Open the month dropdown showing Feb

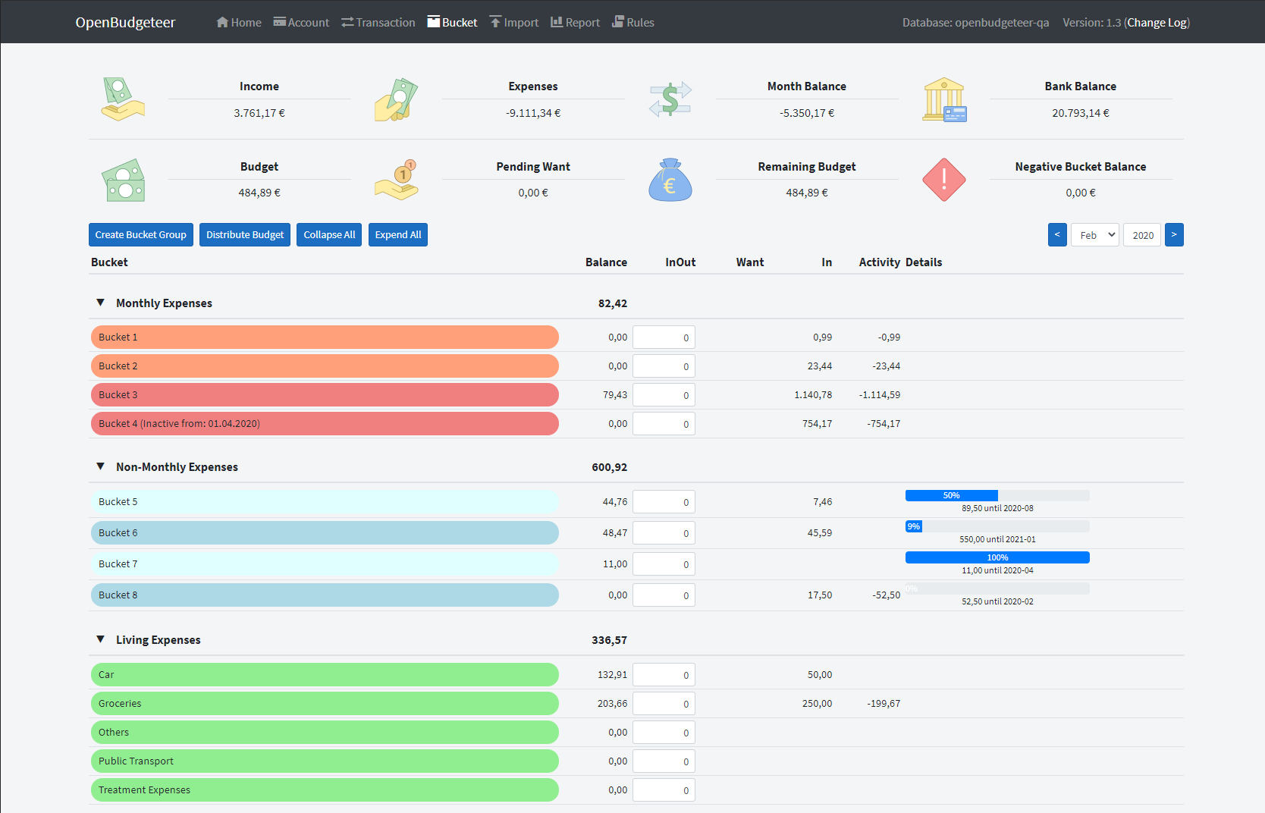(1095, 235)
